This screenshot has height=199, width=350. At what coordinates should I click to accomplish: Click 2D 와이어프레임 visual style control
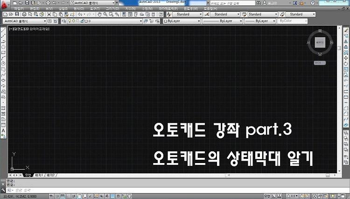[36, 29]
